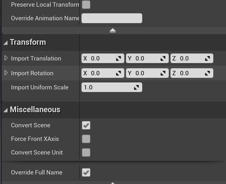Screen dimensions: 226x184
Task: Uncheck Override Full Name option
Action: (86, 172)
